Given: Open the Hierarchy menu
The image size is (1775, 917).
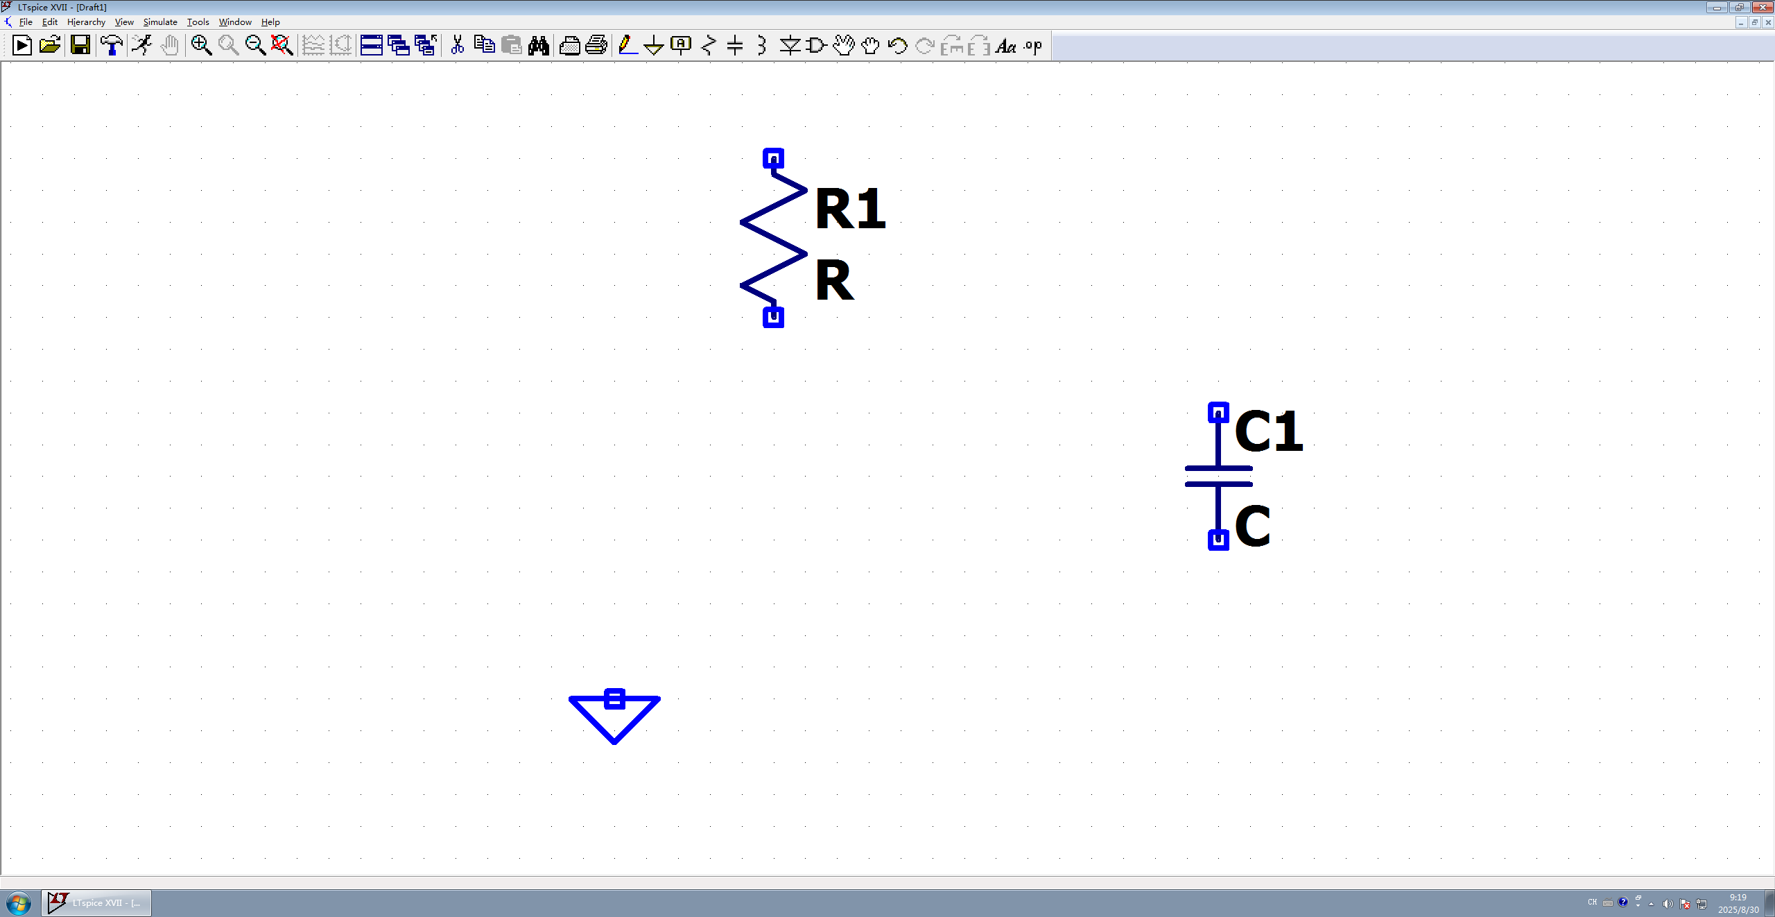Looking at the screenshot, I should 86,22.
